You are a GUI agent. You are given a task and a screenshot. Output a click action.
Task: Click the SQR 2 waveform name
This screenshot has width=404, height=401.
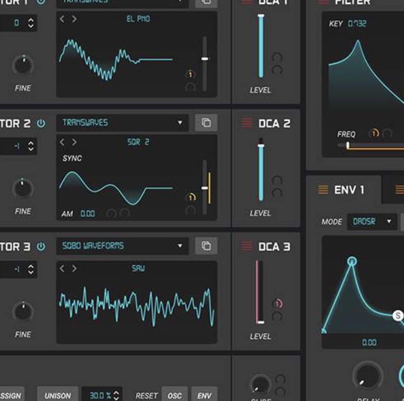138,142
